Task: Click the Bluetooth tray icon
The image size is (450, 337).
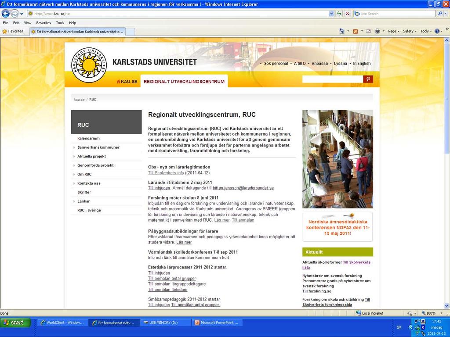Action: pyautogui.click(x=423, y=327)
